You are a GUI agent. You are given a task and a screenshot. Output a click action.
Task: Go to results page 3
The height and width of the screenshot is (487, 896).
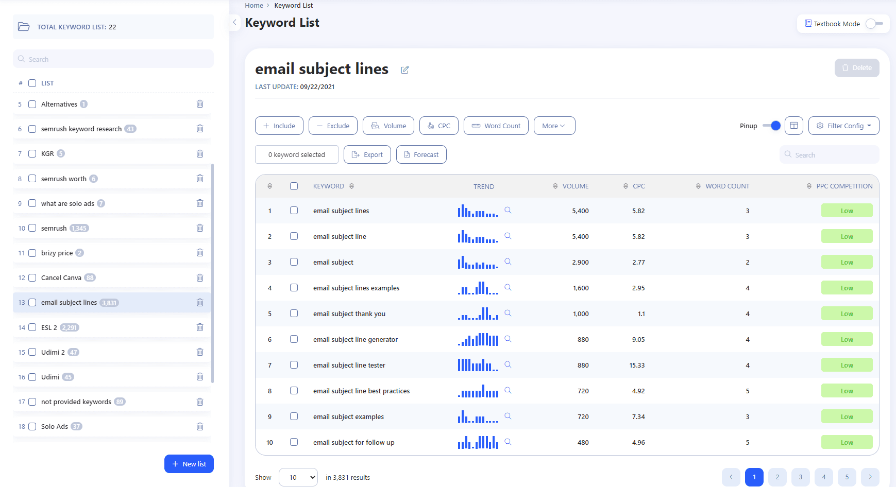coord(801,477)
